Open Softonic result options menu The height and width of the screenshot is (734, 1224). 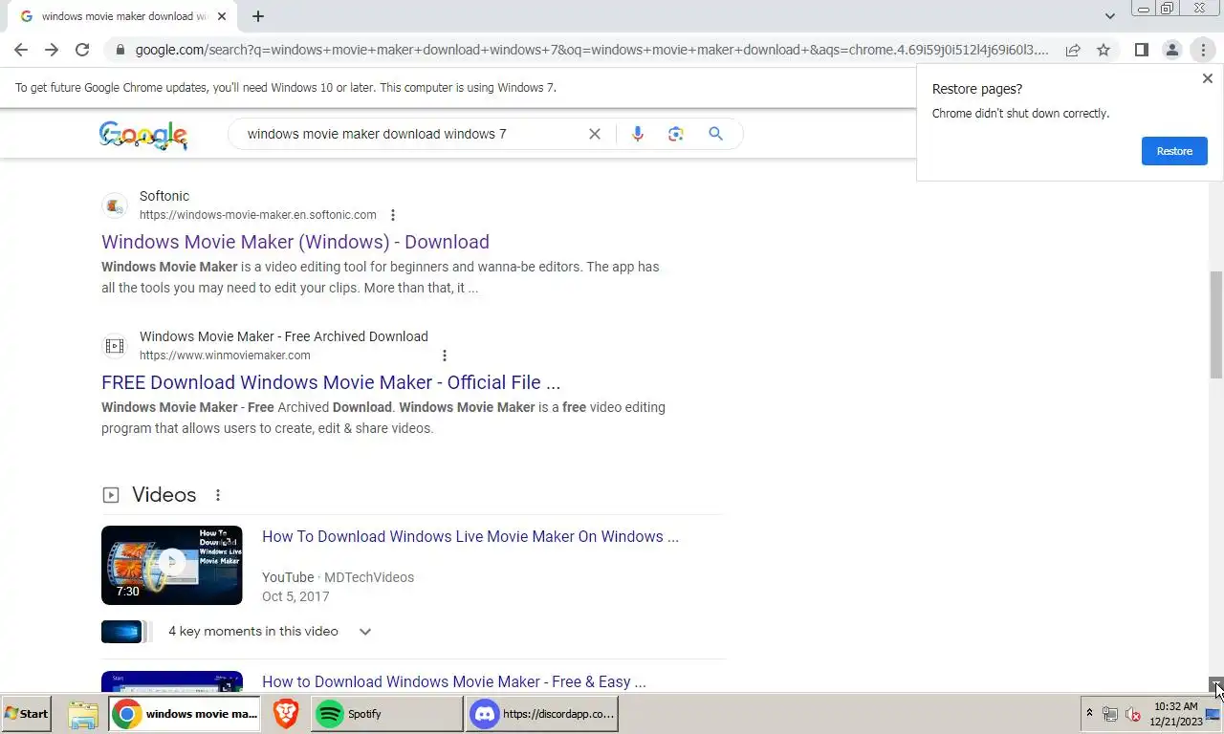(x=392, y=215)
